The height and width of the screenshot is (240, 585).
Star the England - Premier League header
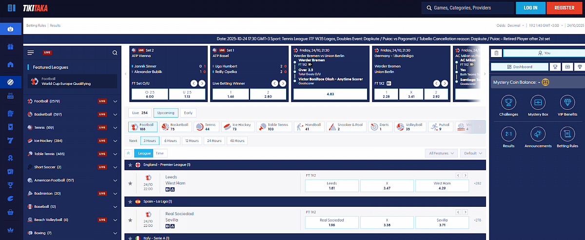(x=130, y=165)
